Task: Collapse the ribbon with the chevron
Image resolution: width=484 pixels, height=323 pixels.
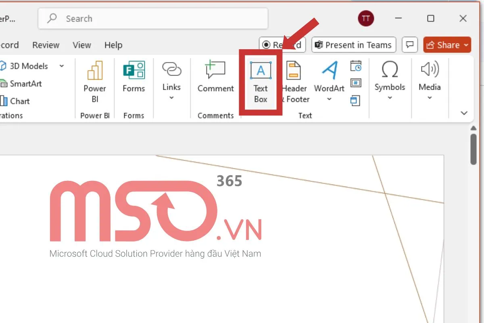Action: coord(464,113)
